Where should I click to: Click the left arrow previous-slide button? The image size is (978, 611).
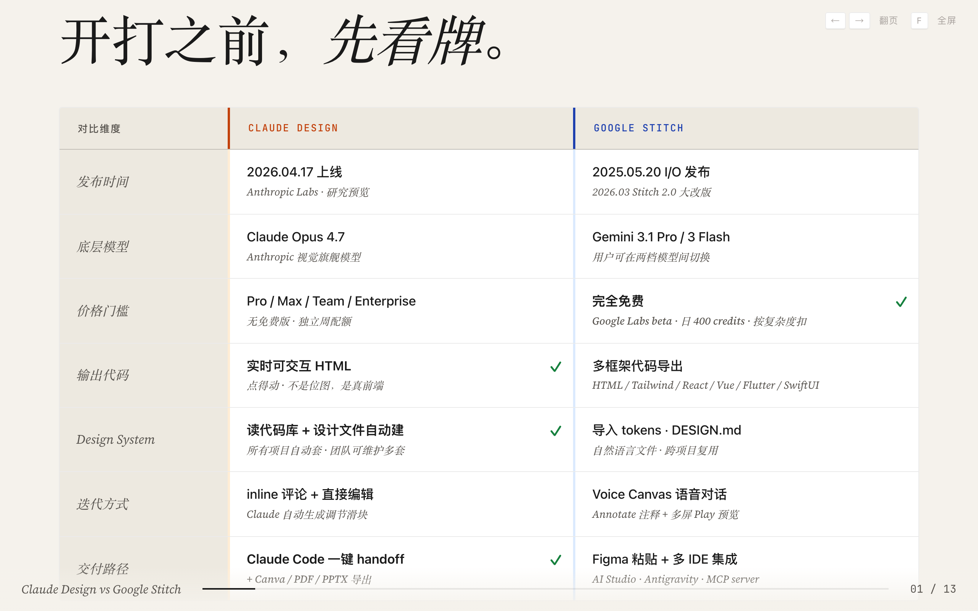click(x=835, y=21)
